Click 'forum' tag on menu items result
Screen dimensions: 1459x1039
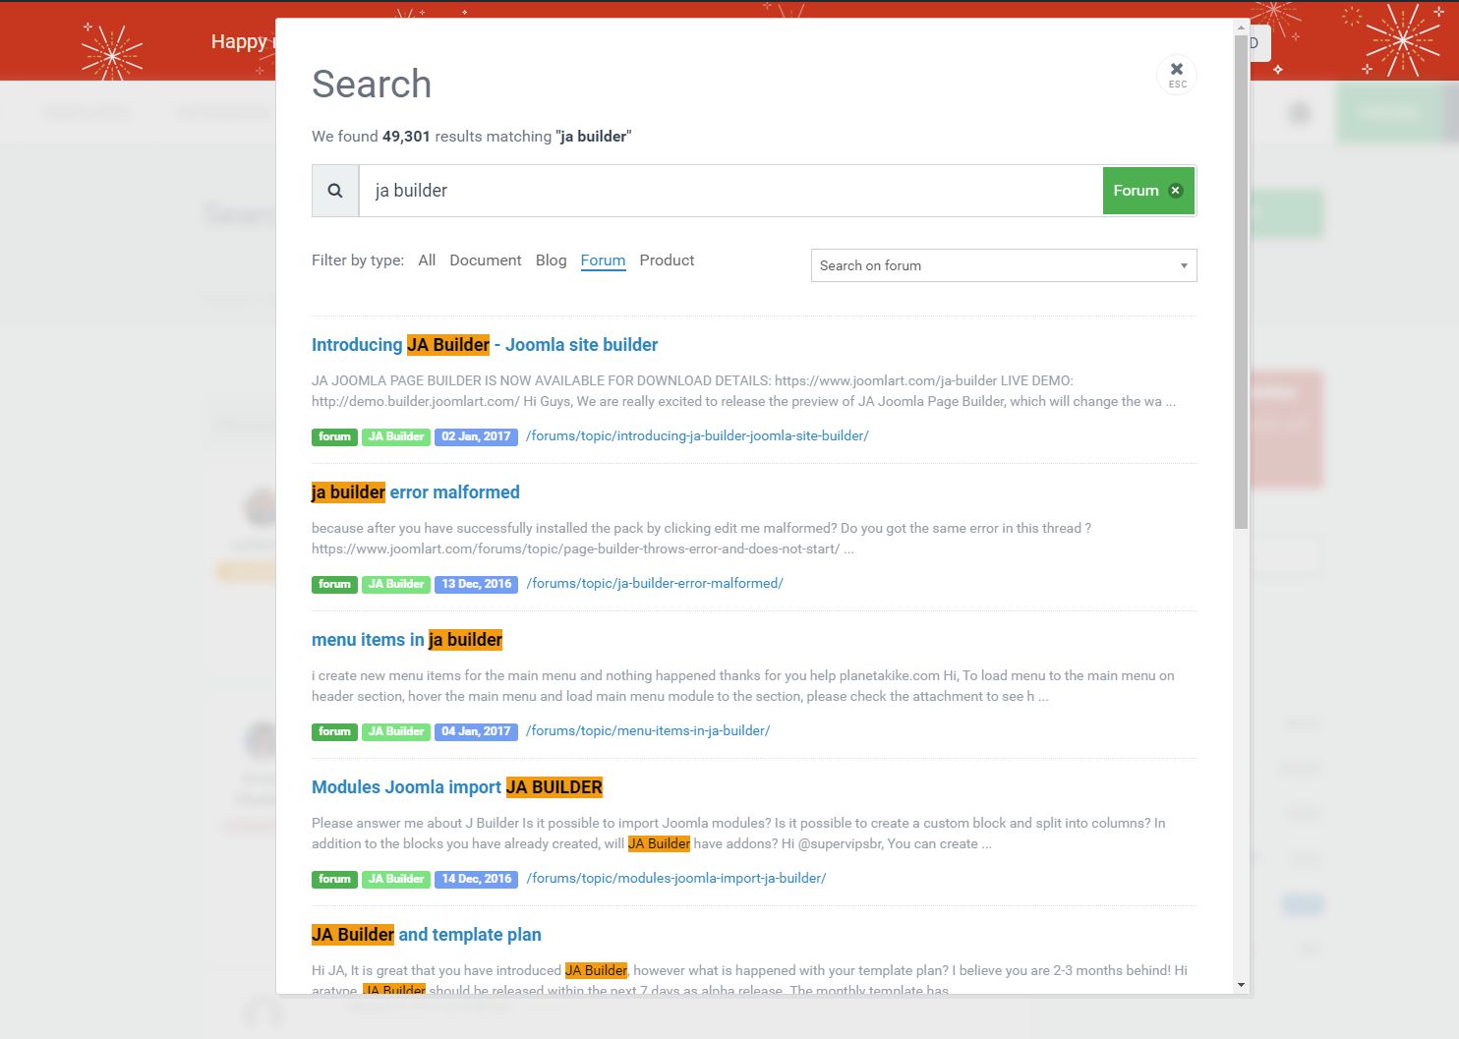(334, 731)
